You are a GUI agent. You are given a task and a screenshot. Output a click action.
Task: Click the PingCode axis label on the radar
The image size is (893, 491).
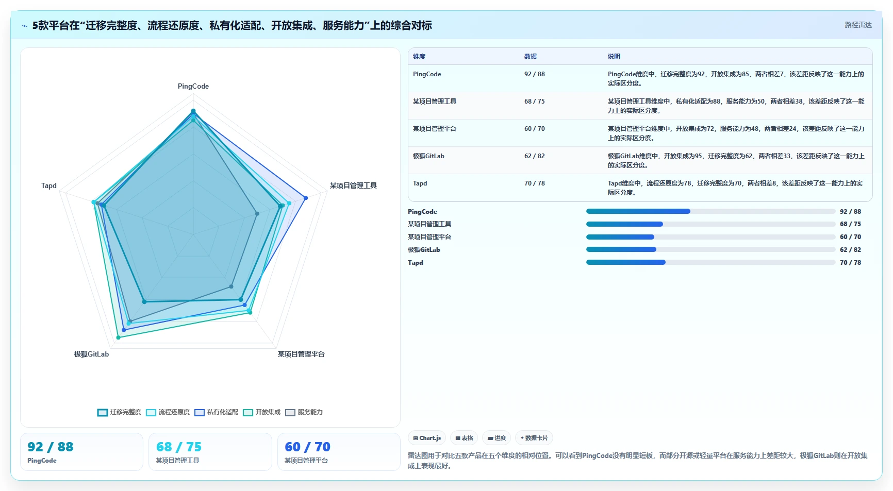[193, 87]
